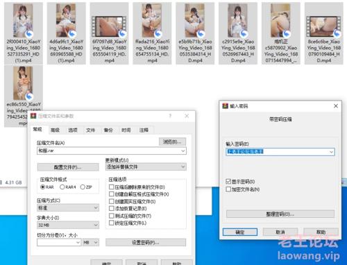Select the c2915e9e_XiaoYing mp4 file

click(x=238, y=33)
